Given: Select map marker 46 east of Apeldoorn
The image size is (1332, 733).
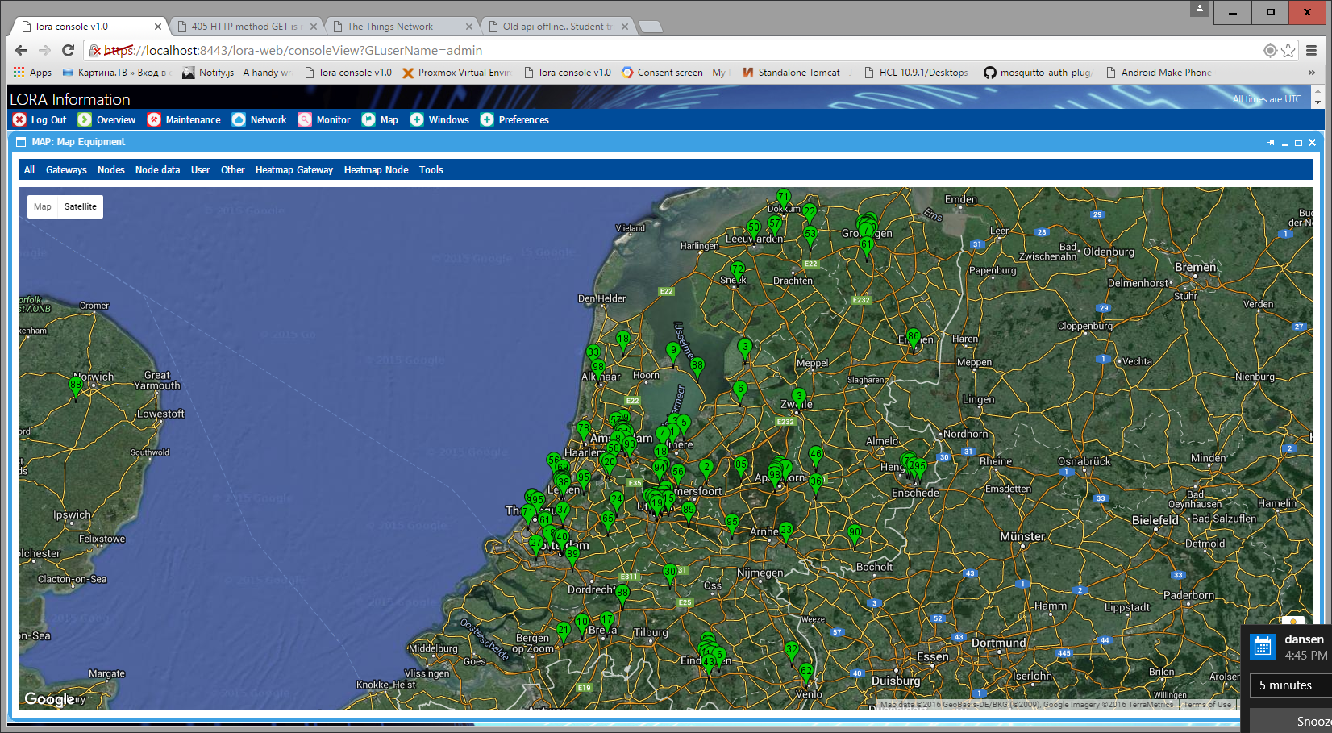Looking at the screenshot, I should point(816,456).
